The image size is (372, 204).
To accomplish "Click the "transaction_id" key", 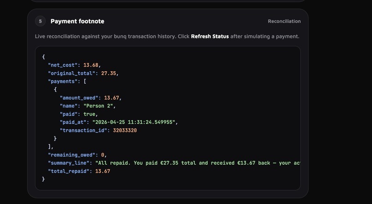I will pos(84,130).
